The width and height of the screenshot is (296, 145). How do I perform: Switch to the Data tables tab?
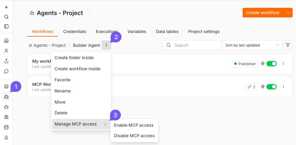point(167,32)
